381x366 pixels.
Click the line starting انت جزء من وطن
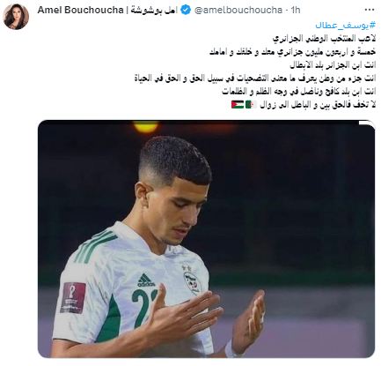click(x=255, y=78)
